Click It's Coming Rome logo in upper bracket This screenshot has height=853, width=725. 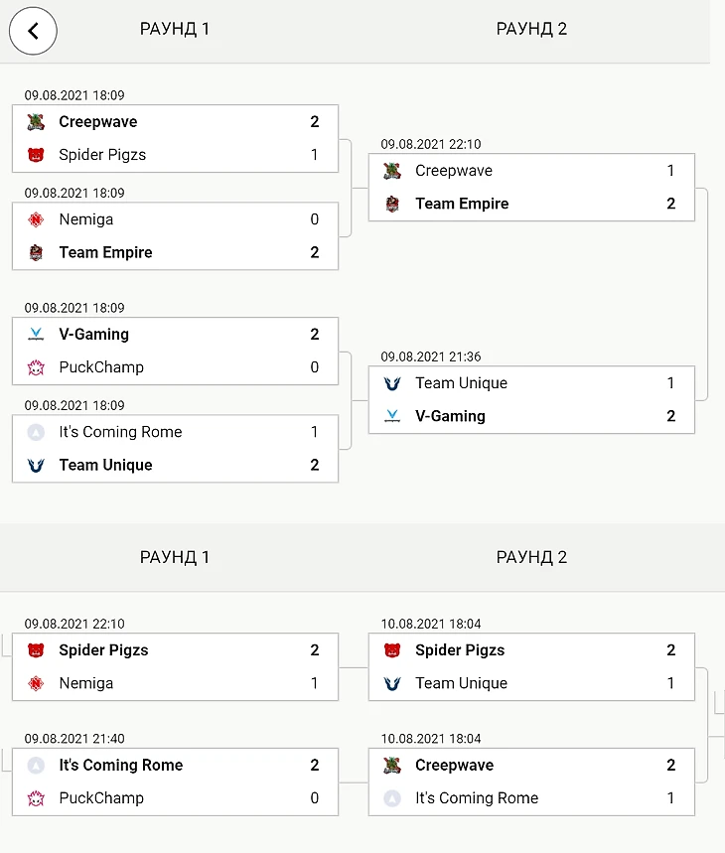click(x=36, y=432)
